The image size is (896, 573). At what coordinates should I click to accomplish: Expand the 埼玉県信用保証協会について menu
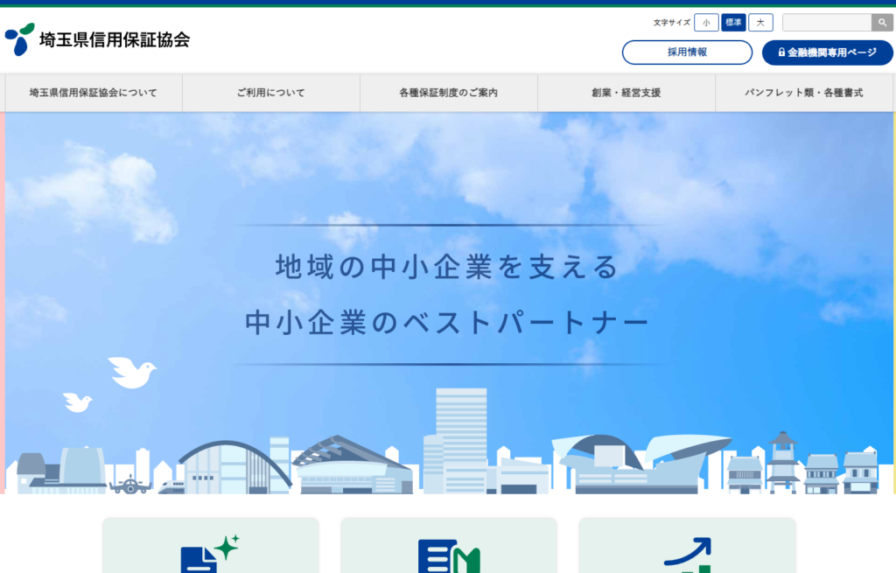pos(94,93)
